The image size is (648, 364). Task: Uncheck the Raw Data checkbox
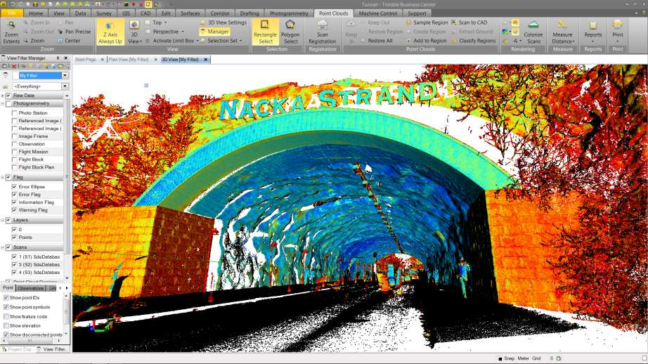point(8,96)
